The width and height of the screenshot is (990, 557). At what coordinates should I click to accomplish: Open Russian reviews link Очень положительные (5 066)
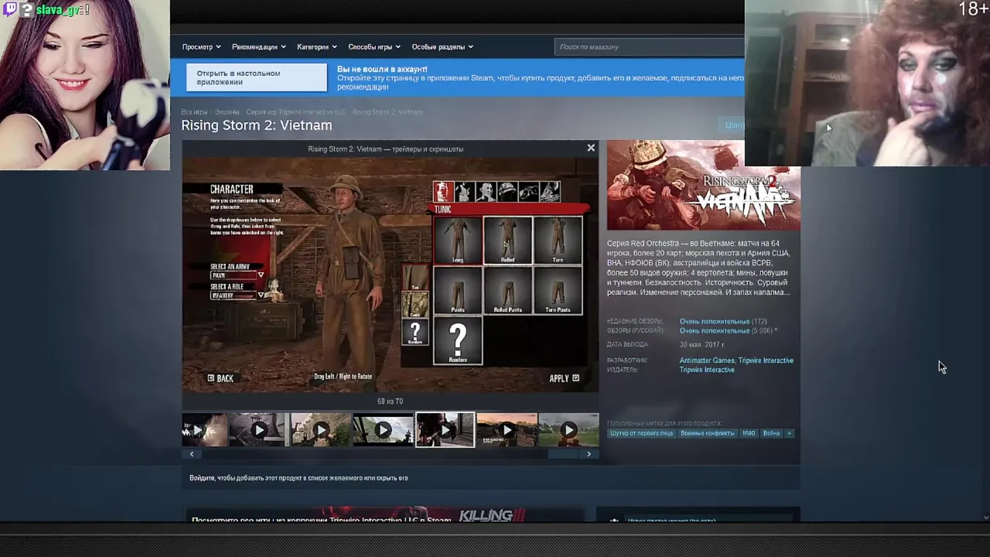[x=725, y=330]
